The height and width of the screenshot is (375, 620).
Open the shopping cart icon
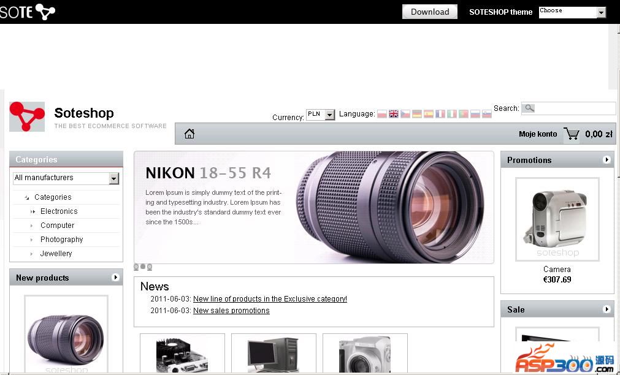(572, 134)
